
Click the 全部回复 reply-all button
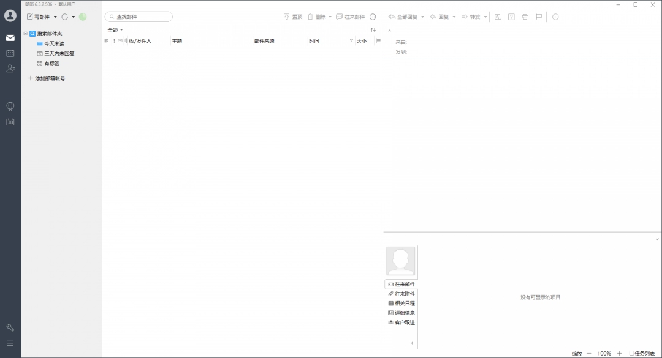click(403, 17)
